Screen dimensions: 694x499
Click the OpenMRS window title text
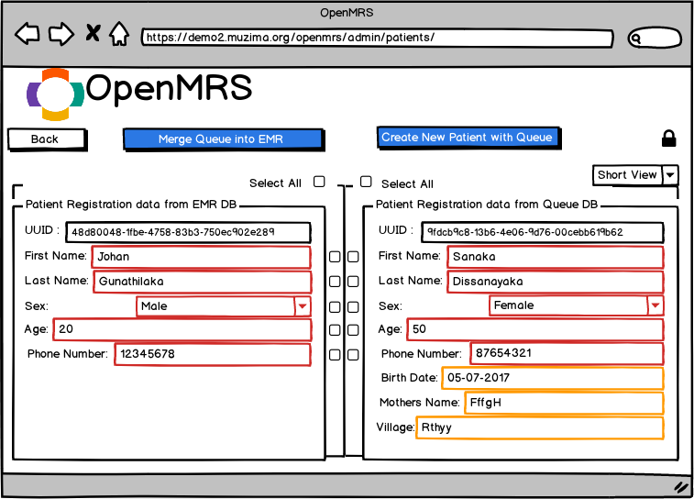[347, 13]
